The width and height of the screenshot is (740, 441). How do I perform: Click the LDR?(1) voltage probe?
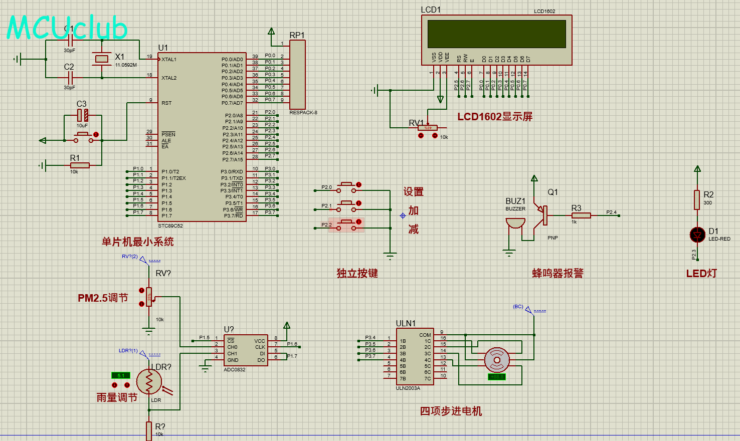143,354
